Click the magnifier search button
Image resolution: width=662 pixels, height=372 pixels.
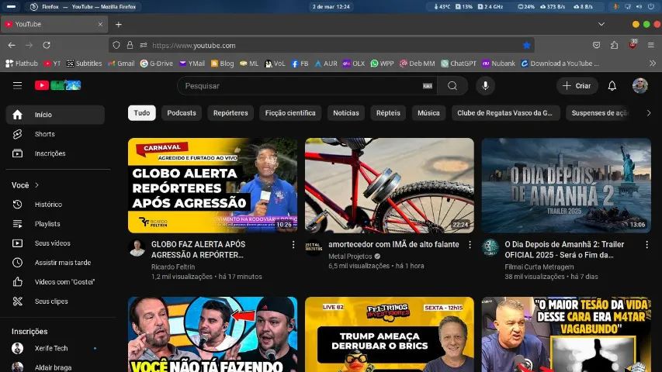click(452, 86)
